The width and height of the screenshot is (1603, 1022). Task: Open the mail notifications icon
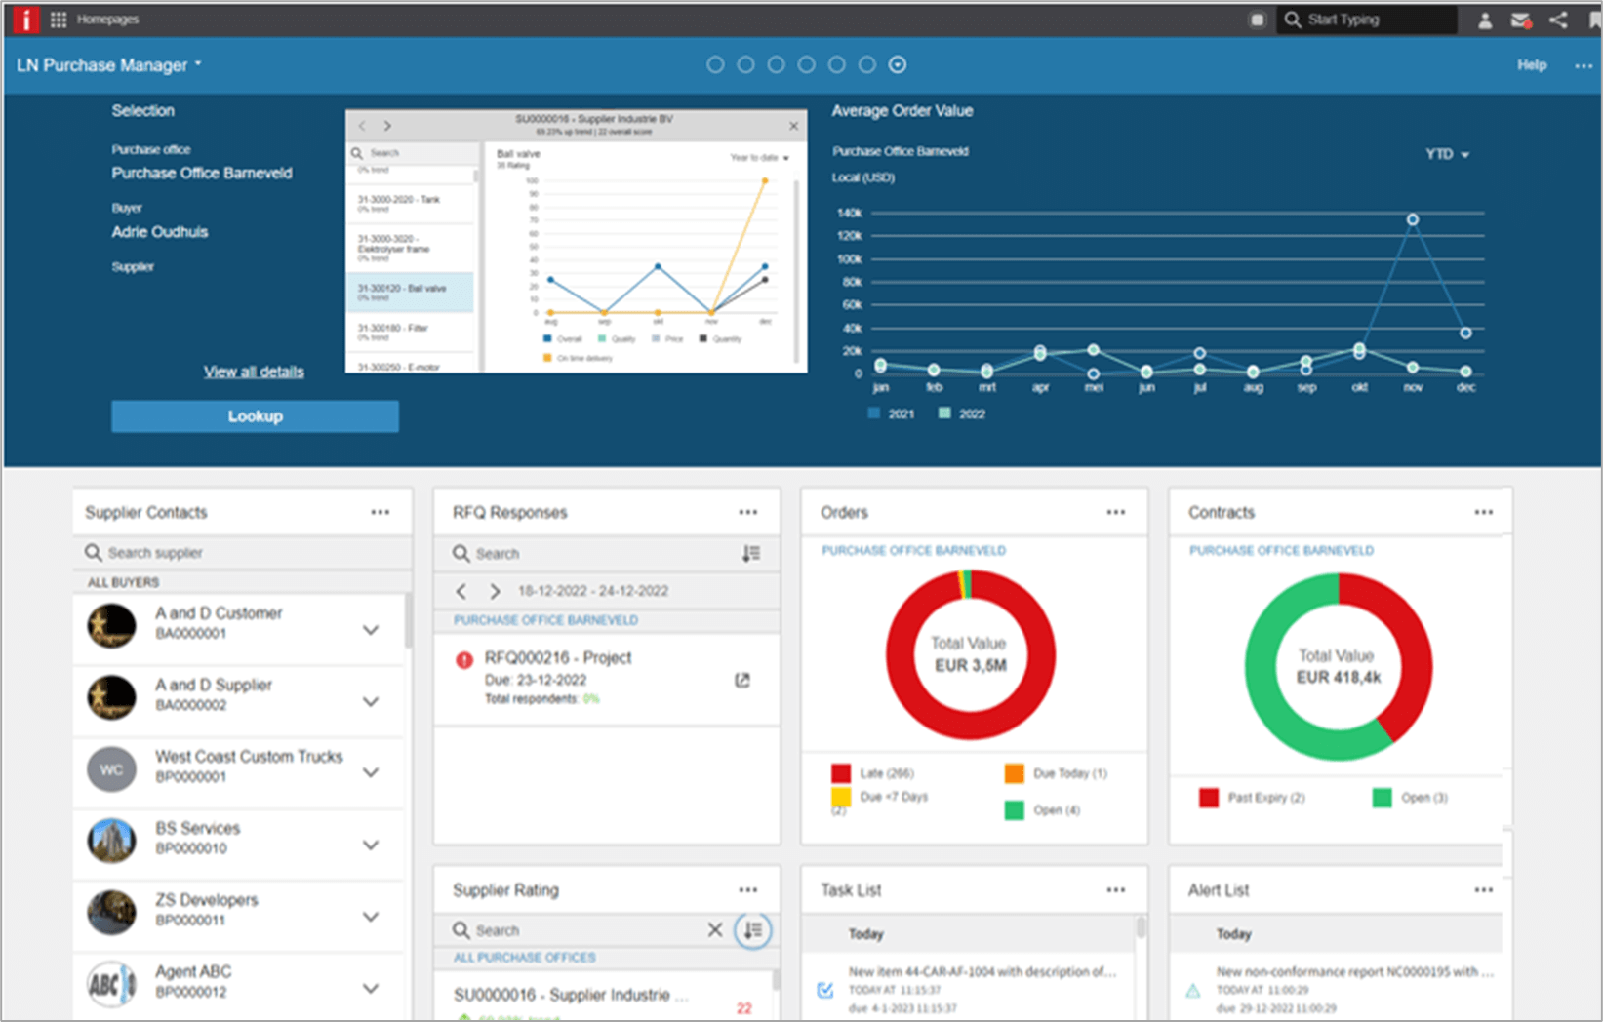1521,19
